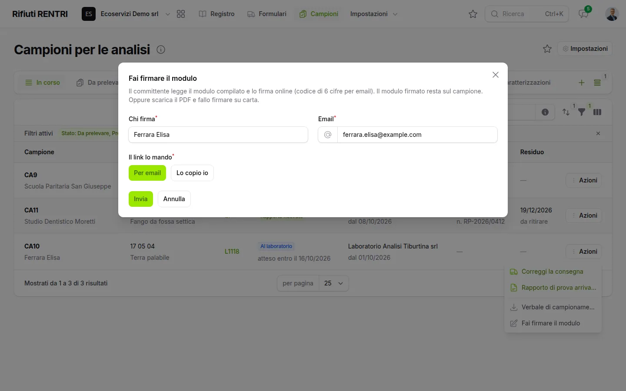Select the Per email option
The height and width of the screenshot is (391, 626).
tap(147, 173)
